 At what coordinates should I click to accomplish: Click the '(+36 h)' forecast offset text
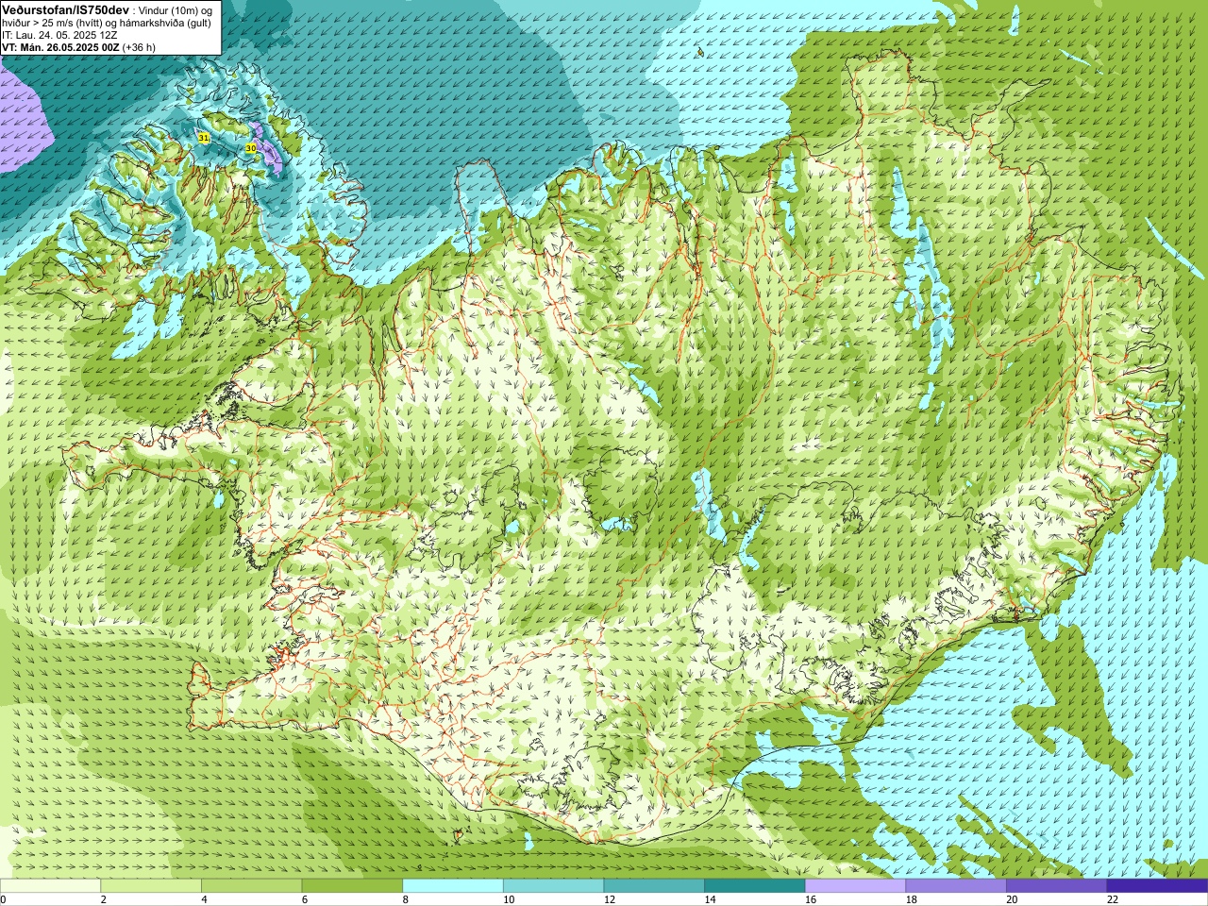[139, 47]
